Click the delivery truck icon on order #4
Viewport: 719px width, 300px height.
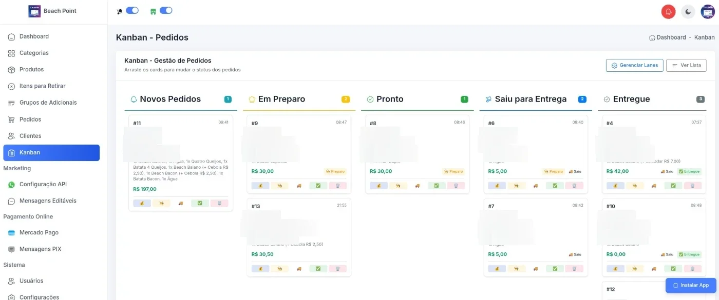[x=654, y=186]
